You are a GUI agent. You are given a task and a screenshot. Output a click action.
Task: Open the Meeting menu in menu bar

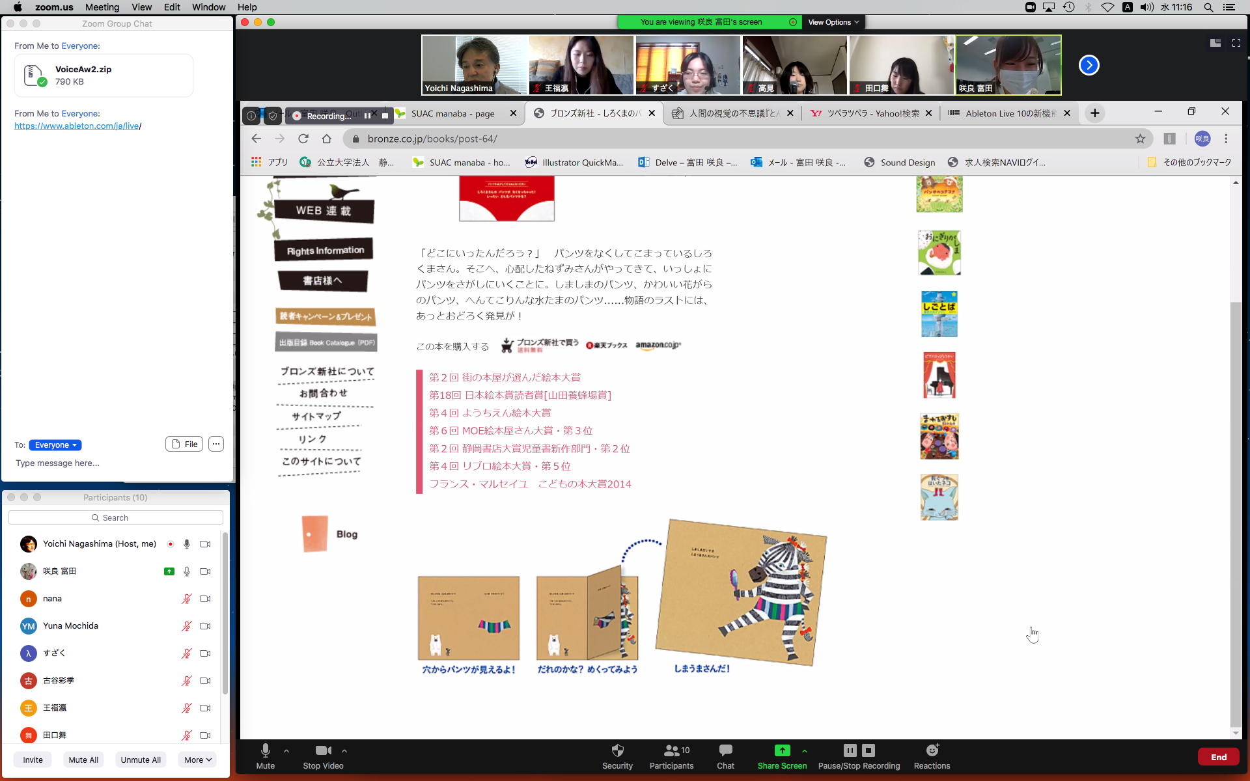click(x=102, y=7)
